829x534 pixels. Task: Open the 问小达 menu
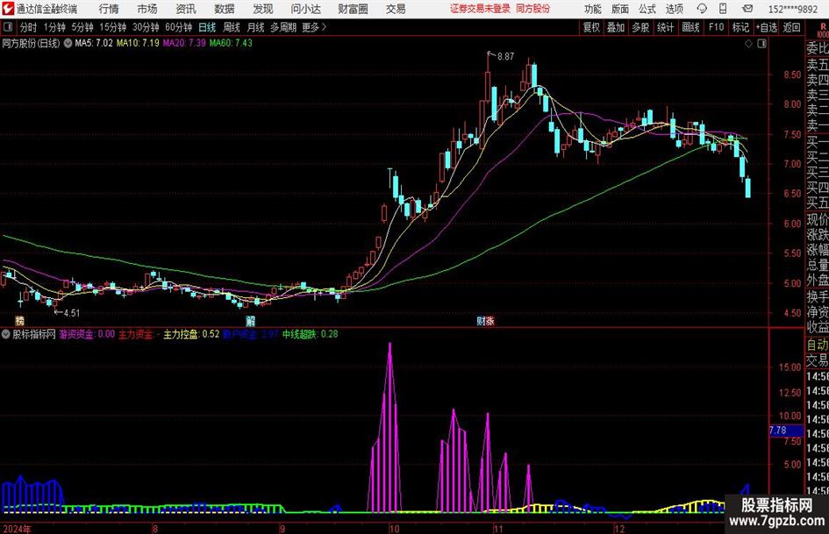point(305,9)
